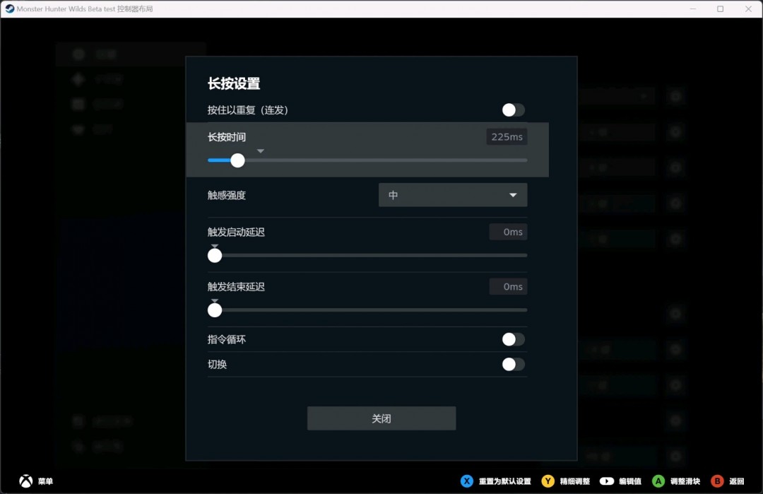Click the Xbox logo menu icon
This screenshot has height=494, width=763.
[25, 481]
